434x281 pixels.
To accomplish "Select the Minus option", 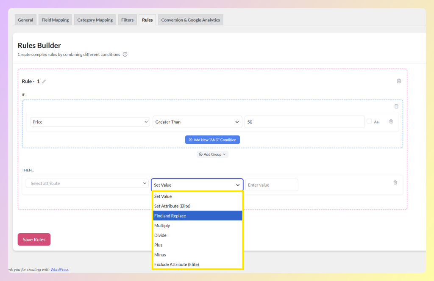I will point(198,255).
